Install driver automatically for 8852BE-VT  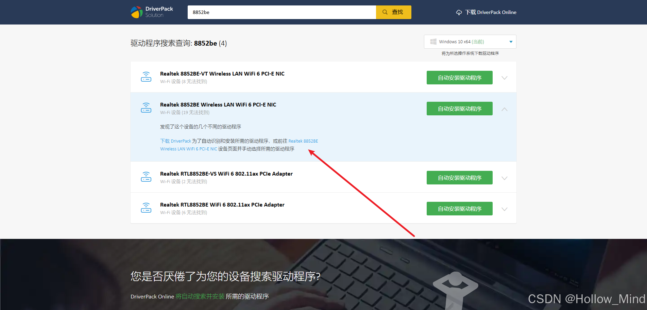point(459,78)
